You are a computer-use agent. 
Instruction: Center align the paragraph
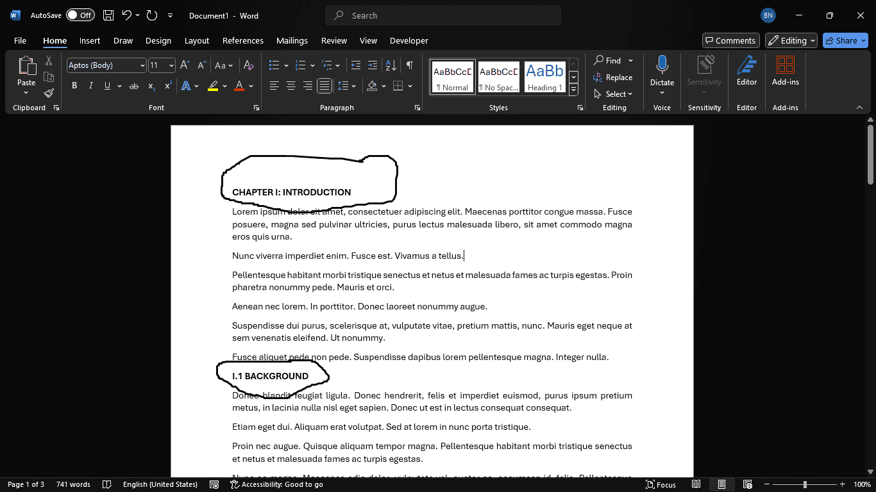pos(291,85)
